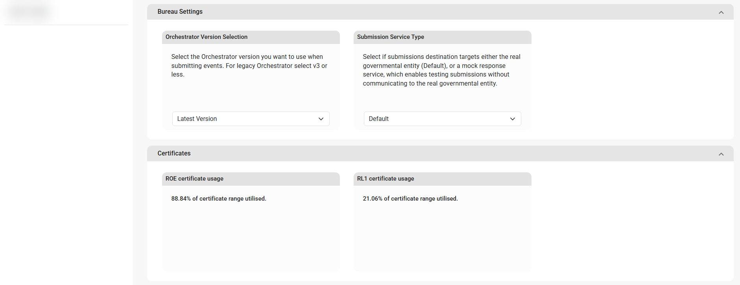Click the submissions destination description paragraph
740x285 pixels.
coord(441,70)
